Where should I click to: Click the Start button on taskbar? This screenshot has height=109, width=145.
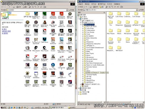pos(3,107)
